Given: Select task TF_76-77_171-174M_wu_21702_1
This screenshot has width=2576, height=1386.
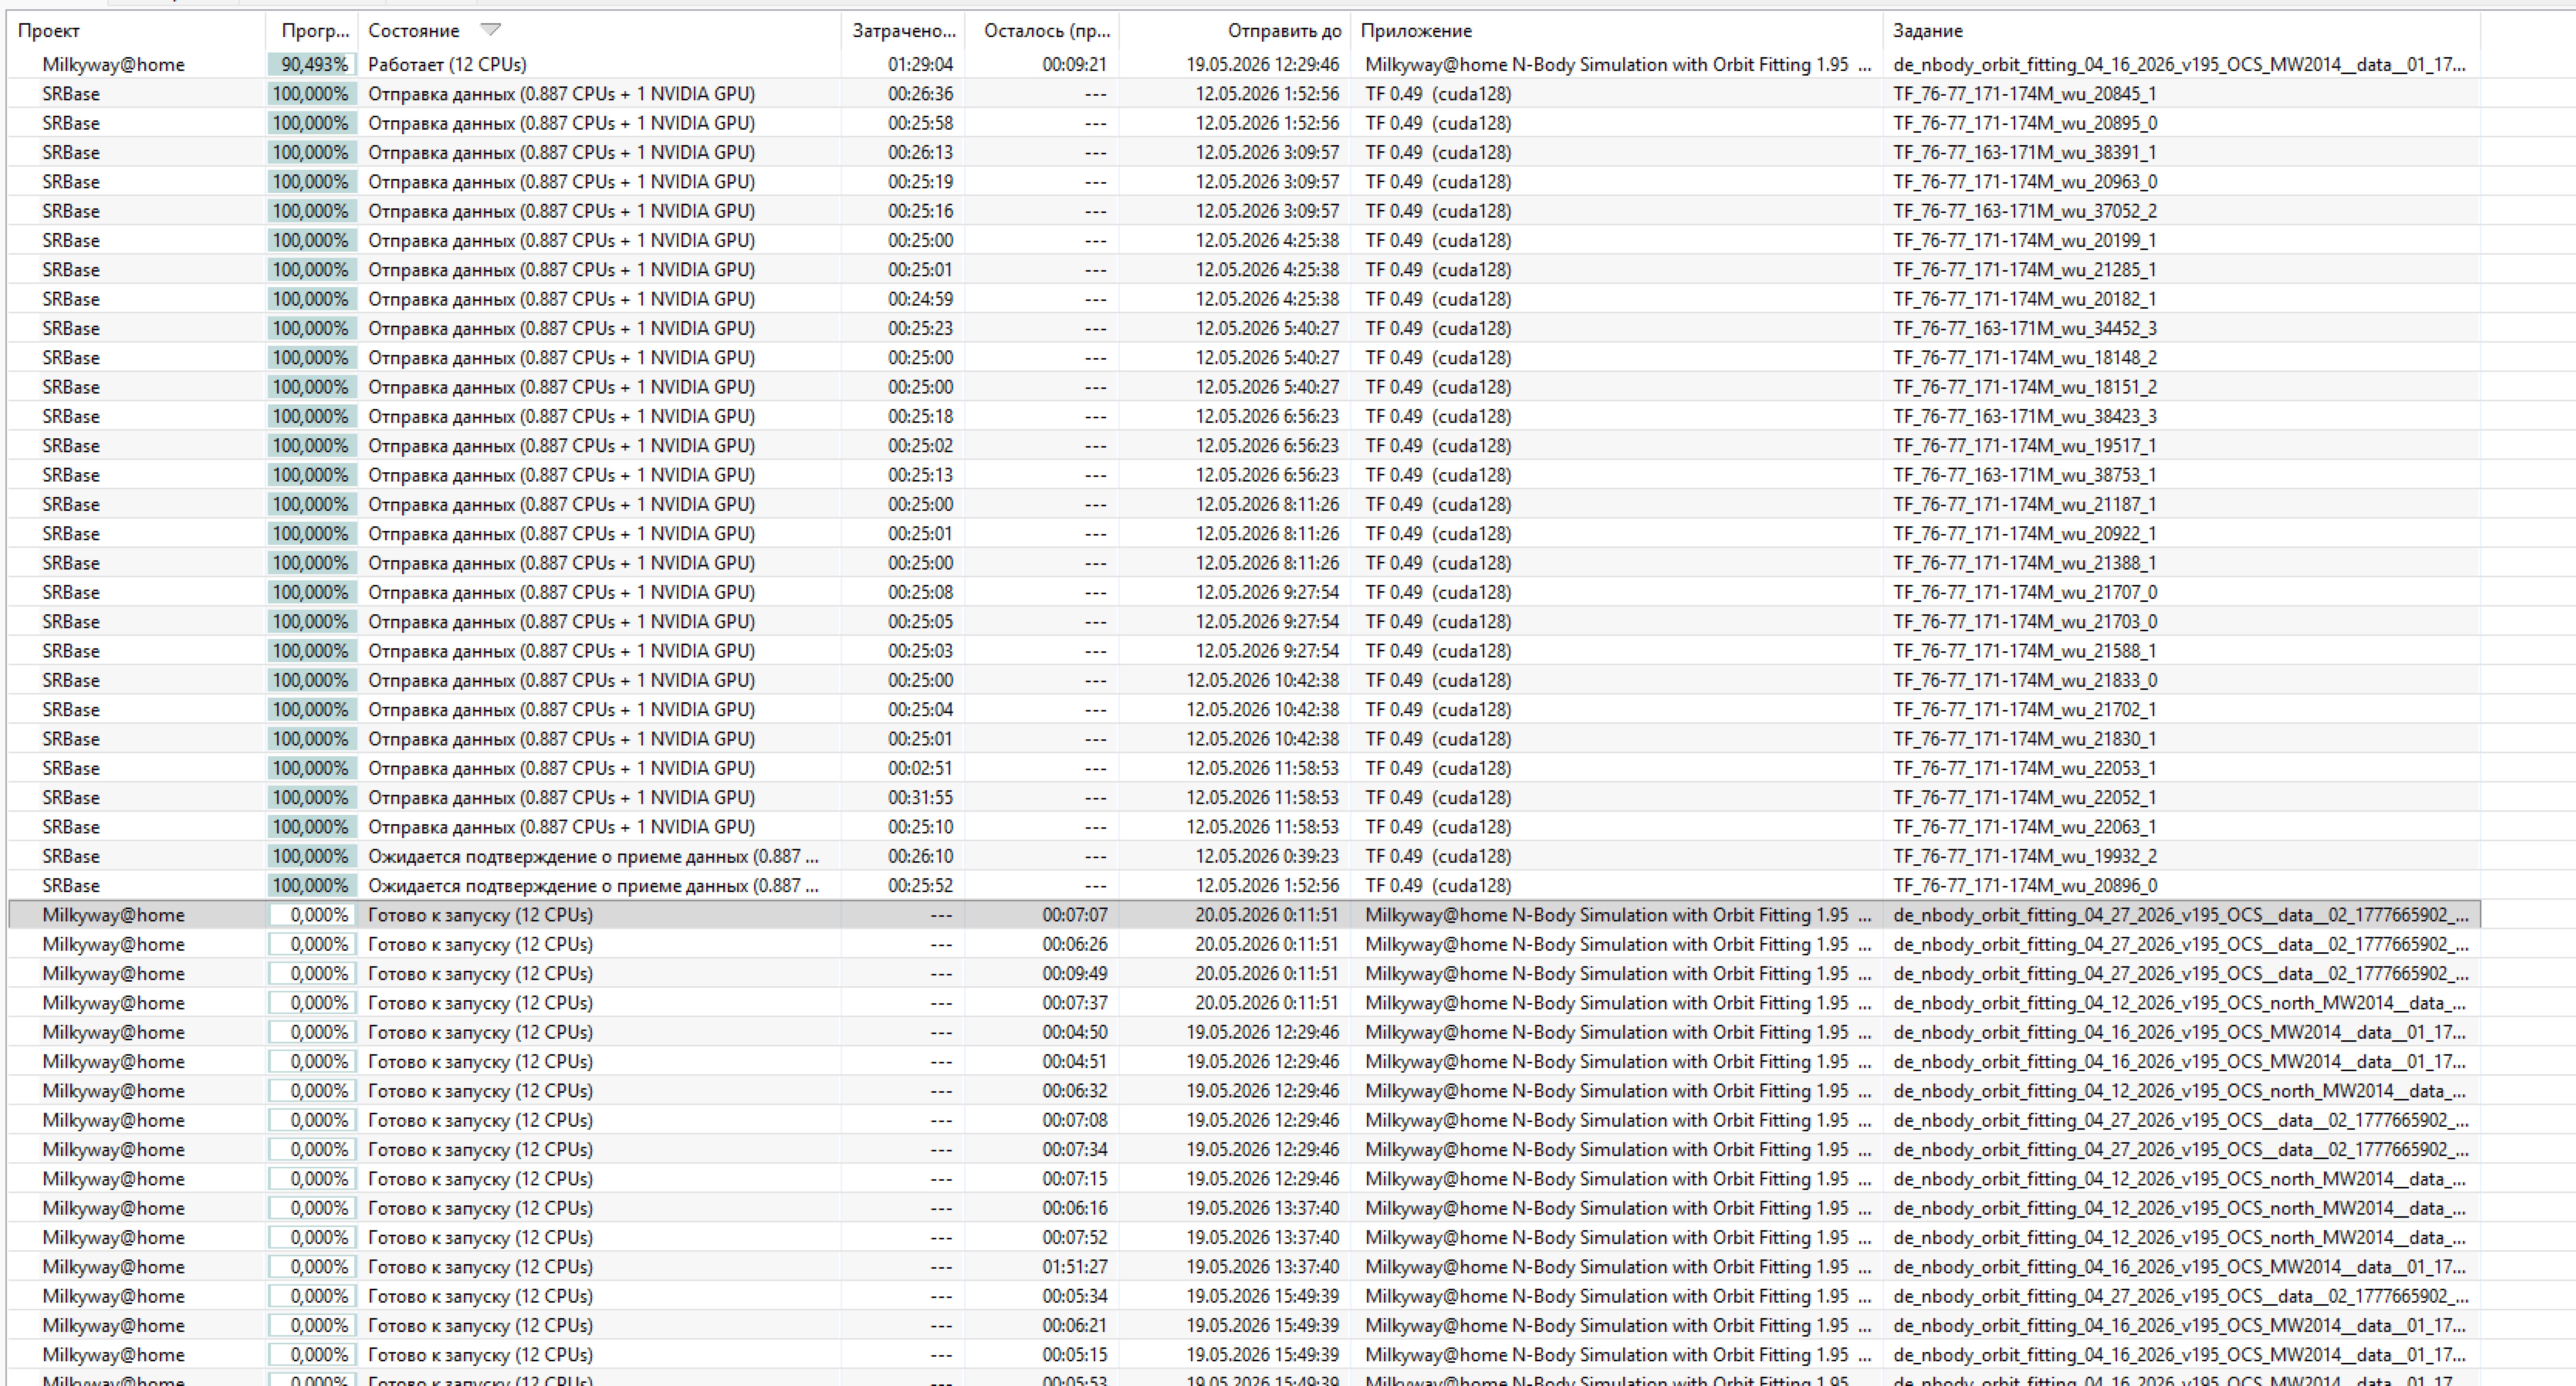Looking at the screenshot, I should pos(2024,710).
